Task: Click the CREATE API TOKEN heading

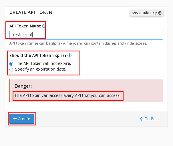Action: click(x=31, y=12)
